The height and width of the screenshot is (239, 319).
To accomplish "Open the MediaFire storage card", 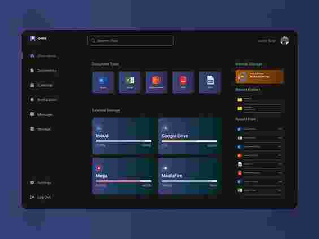I will coord(190,176).
